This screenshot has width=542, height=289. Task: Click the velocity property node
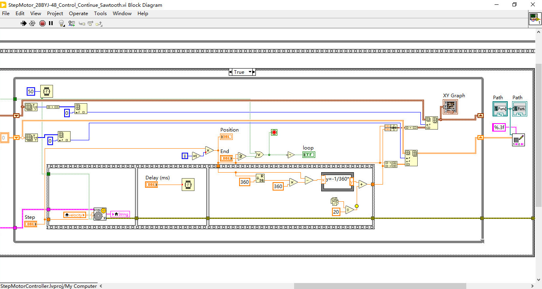(x=75, y=215)
